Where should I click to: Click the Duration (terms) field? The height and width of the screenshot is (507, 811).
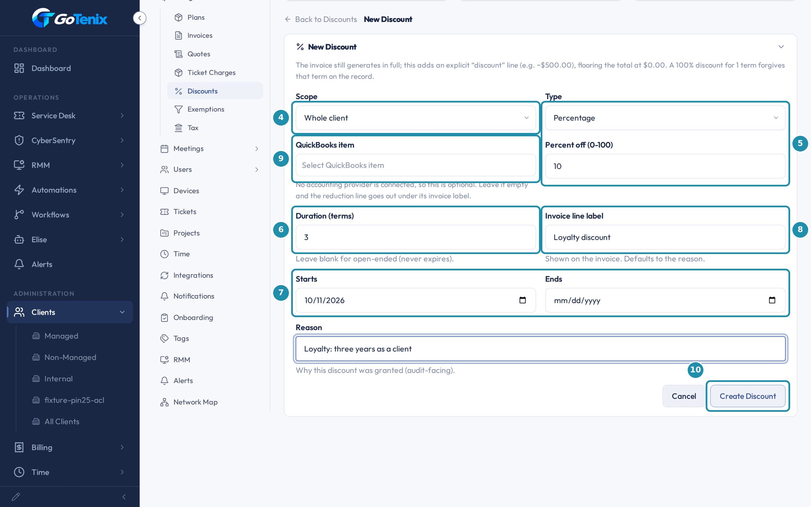pos(416,237)
